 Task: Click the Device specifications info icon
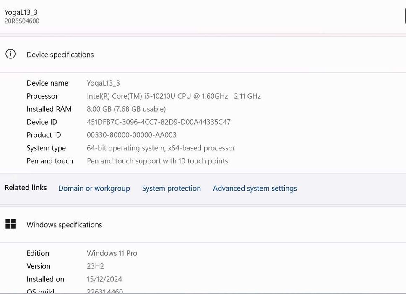coord(10,54)
